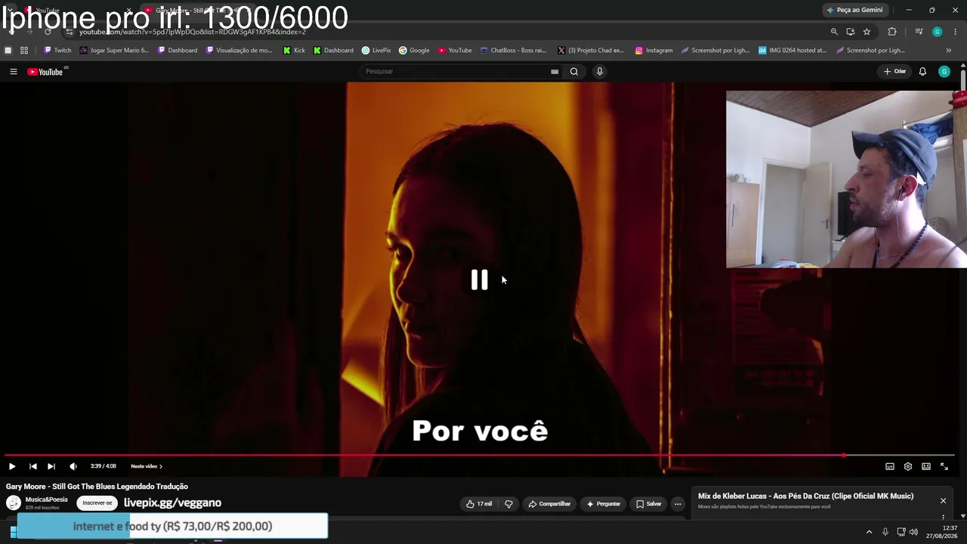Seek on the red video progress bar
The height and width of the screenshot is (544, 967).
(x=480, y=456)
